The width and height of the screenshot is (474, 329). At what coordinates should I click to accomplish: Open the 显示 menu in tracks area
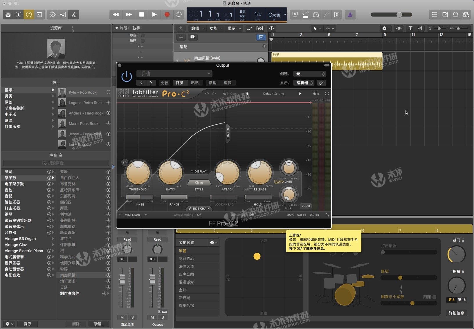(x=234, y=28)
